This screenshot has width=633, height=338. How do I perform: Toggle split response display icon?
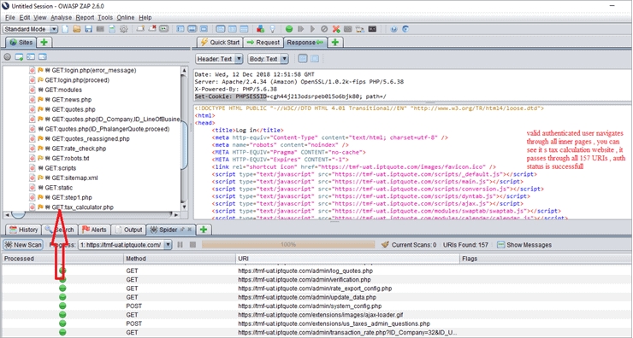pyautogui.click(x=315, y=59)
